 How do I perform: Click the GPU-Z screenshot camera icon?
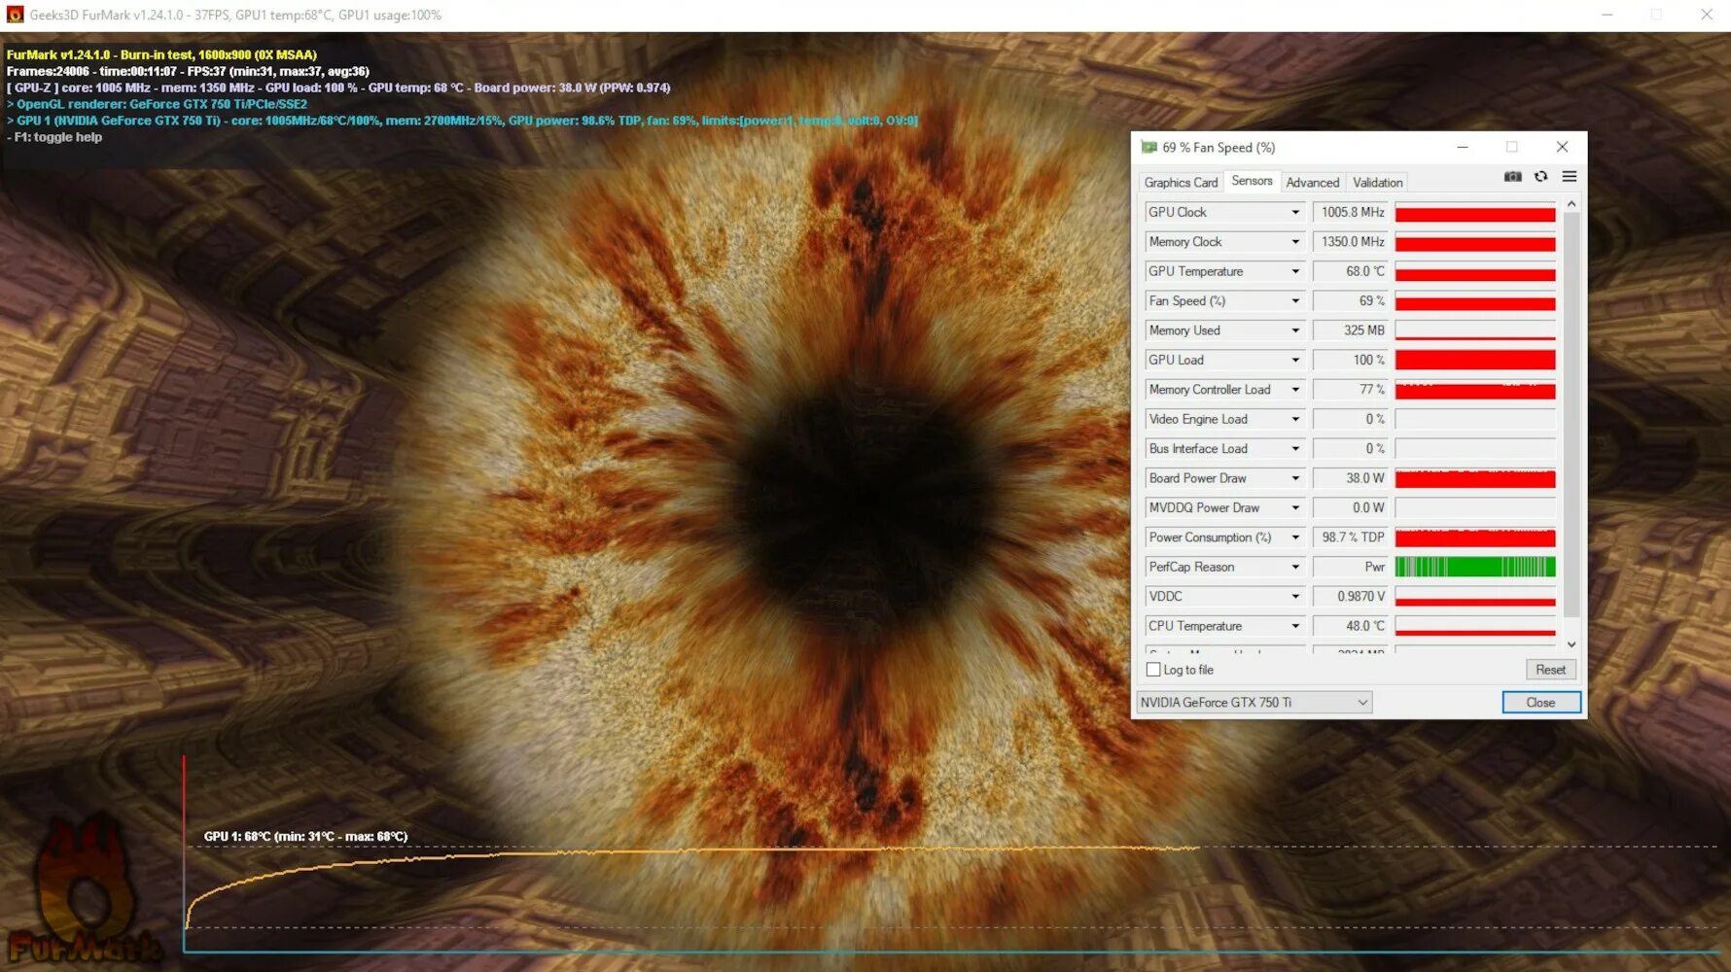1512,177
